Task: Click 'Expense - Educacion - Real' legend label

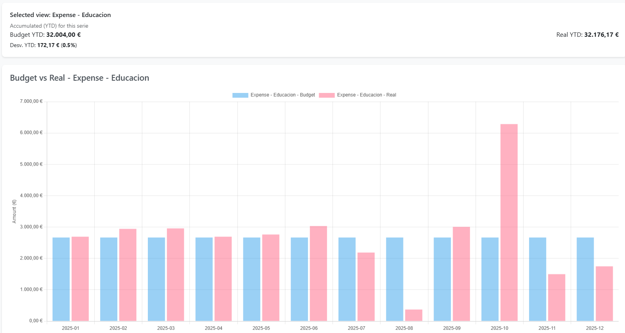Action: tap(367, 95)
